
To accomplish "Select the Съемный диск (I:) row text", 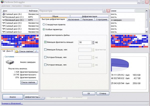I will point(13,26).
